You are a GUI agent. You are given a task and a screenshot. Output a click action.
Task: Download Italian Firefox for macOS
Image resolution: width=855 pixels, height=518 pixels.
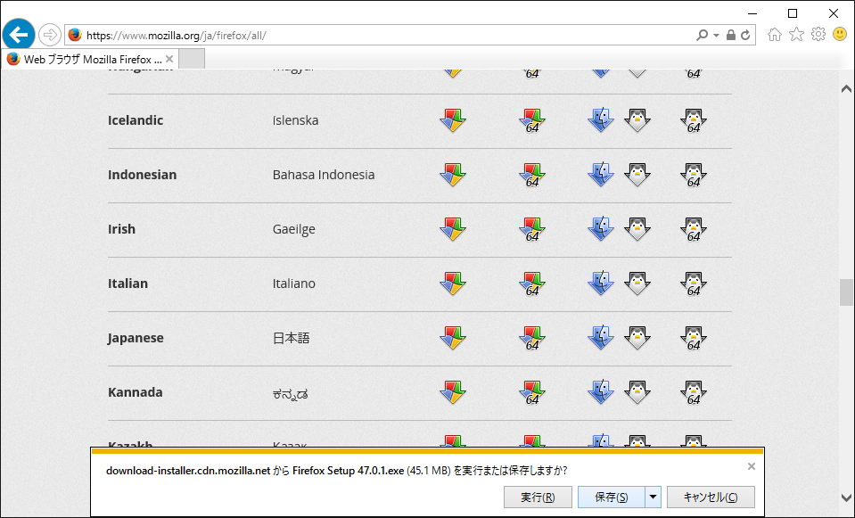click(x=600, y=284)
